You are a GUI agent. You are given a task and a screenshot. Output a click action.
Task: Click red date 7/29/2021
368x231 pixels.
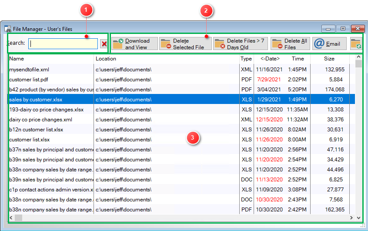269,80
